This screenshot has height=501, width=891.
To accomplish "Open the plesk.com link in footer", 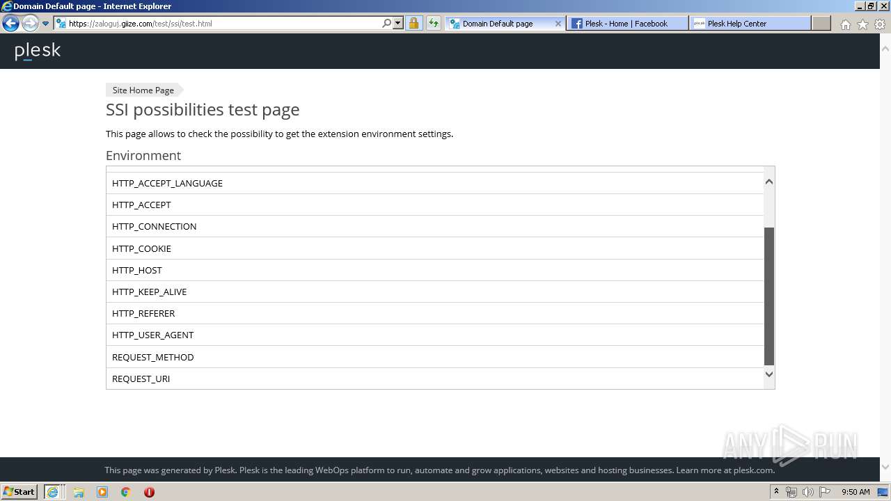I will click(753, 470).
